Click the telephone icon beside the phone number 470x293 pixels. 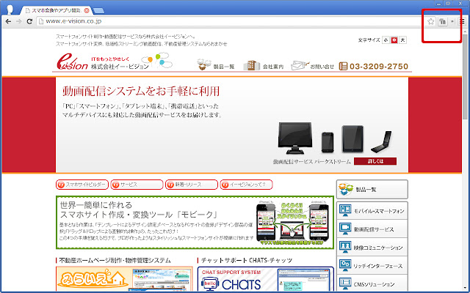tap(343, 66)
